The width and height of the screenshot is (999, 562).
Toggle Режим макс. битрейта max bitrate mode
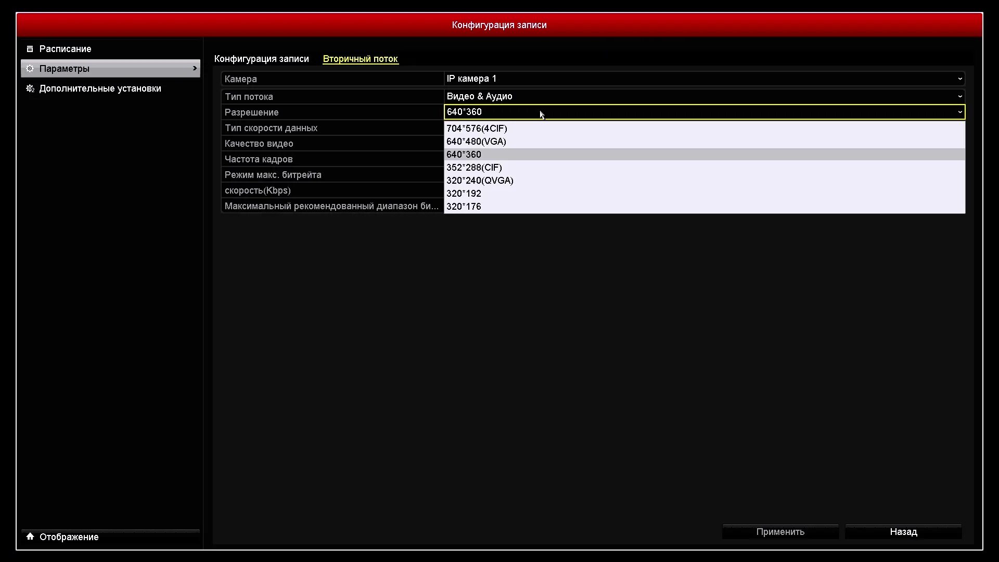pos(702,174)
